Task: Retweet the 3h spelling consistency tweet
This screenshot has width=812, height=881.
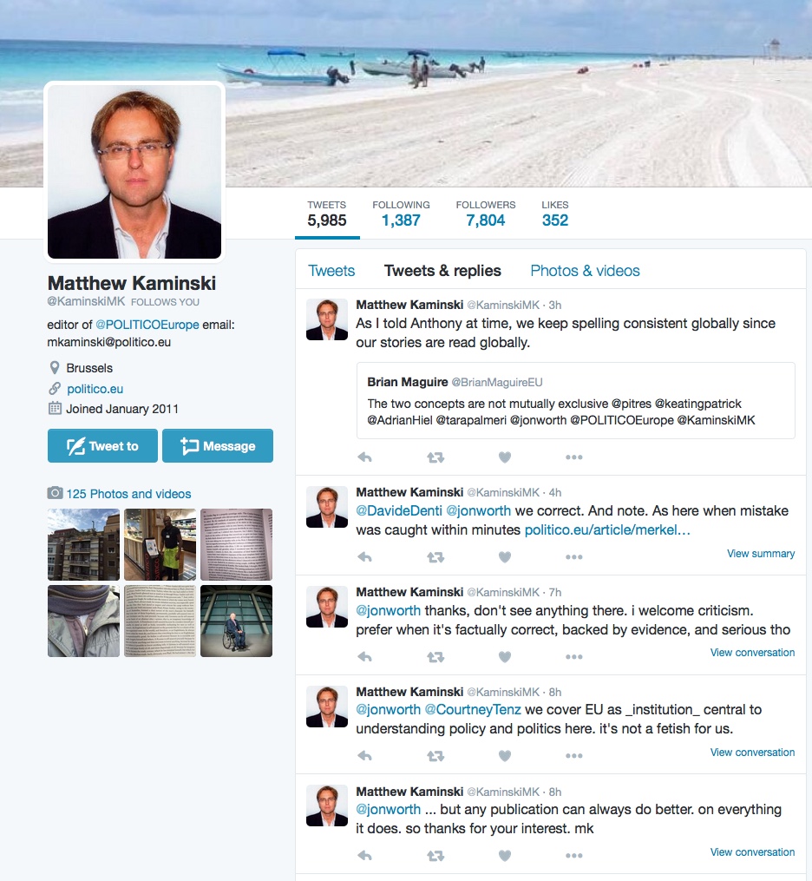Action: tap(435, 457)
